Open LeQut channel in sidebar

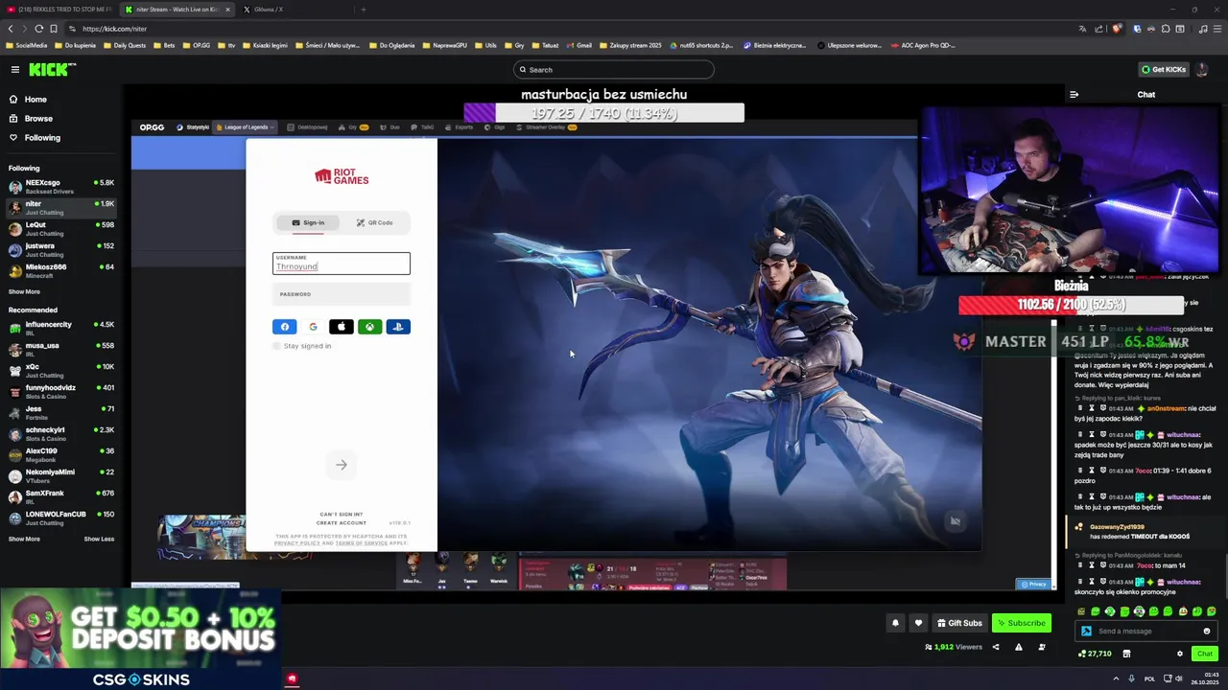(61, 228)
